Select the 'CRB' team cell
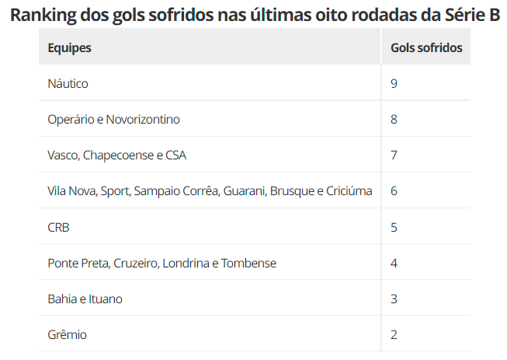This screenshot has width=507, height=360. 59,227
